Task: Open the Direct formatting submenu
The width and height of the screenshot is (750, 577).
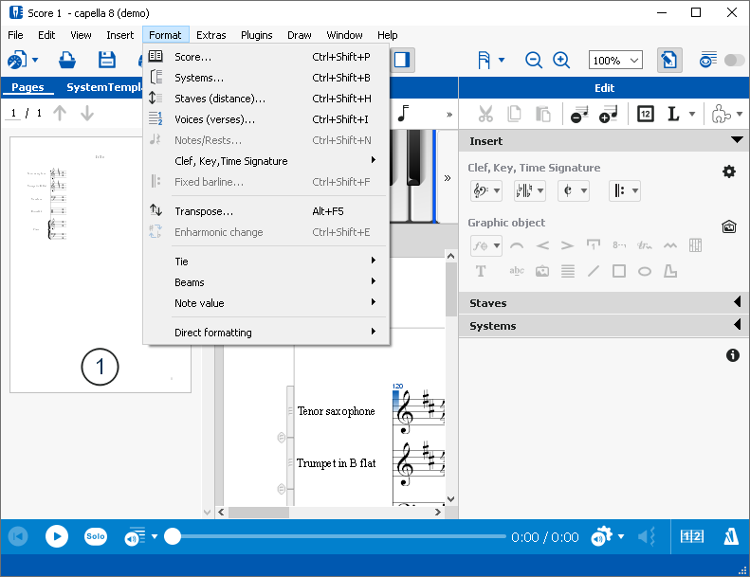Action: click(265, 333)
